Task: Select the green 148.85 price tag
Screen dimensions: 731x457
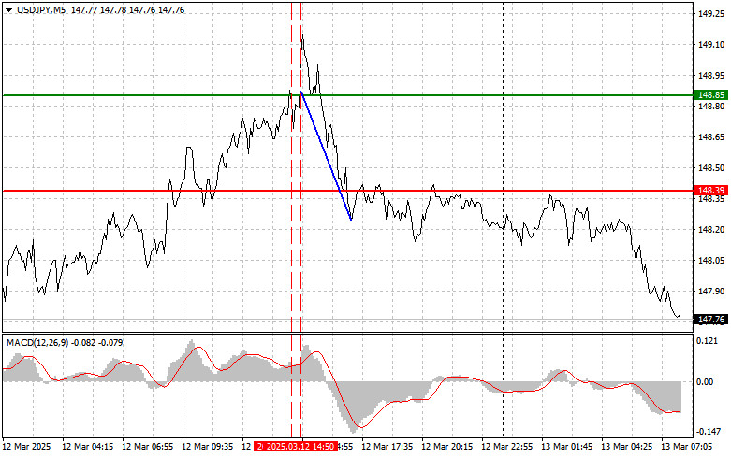Action: (711, 95)
